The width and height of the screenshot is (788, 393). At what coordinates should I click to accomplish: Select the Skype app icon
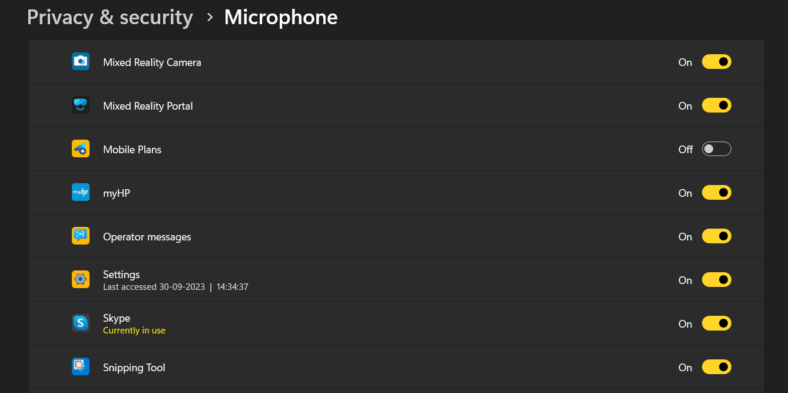point(81,323)
